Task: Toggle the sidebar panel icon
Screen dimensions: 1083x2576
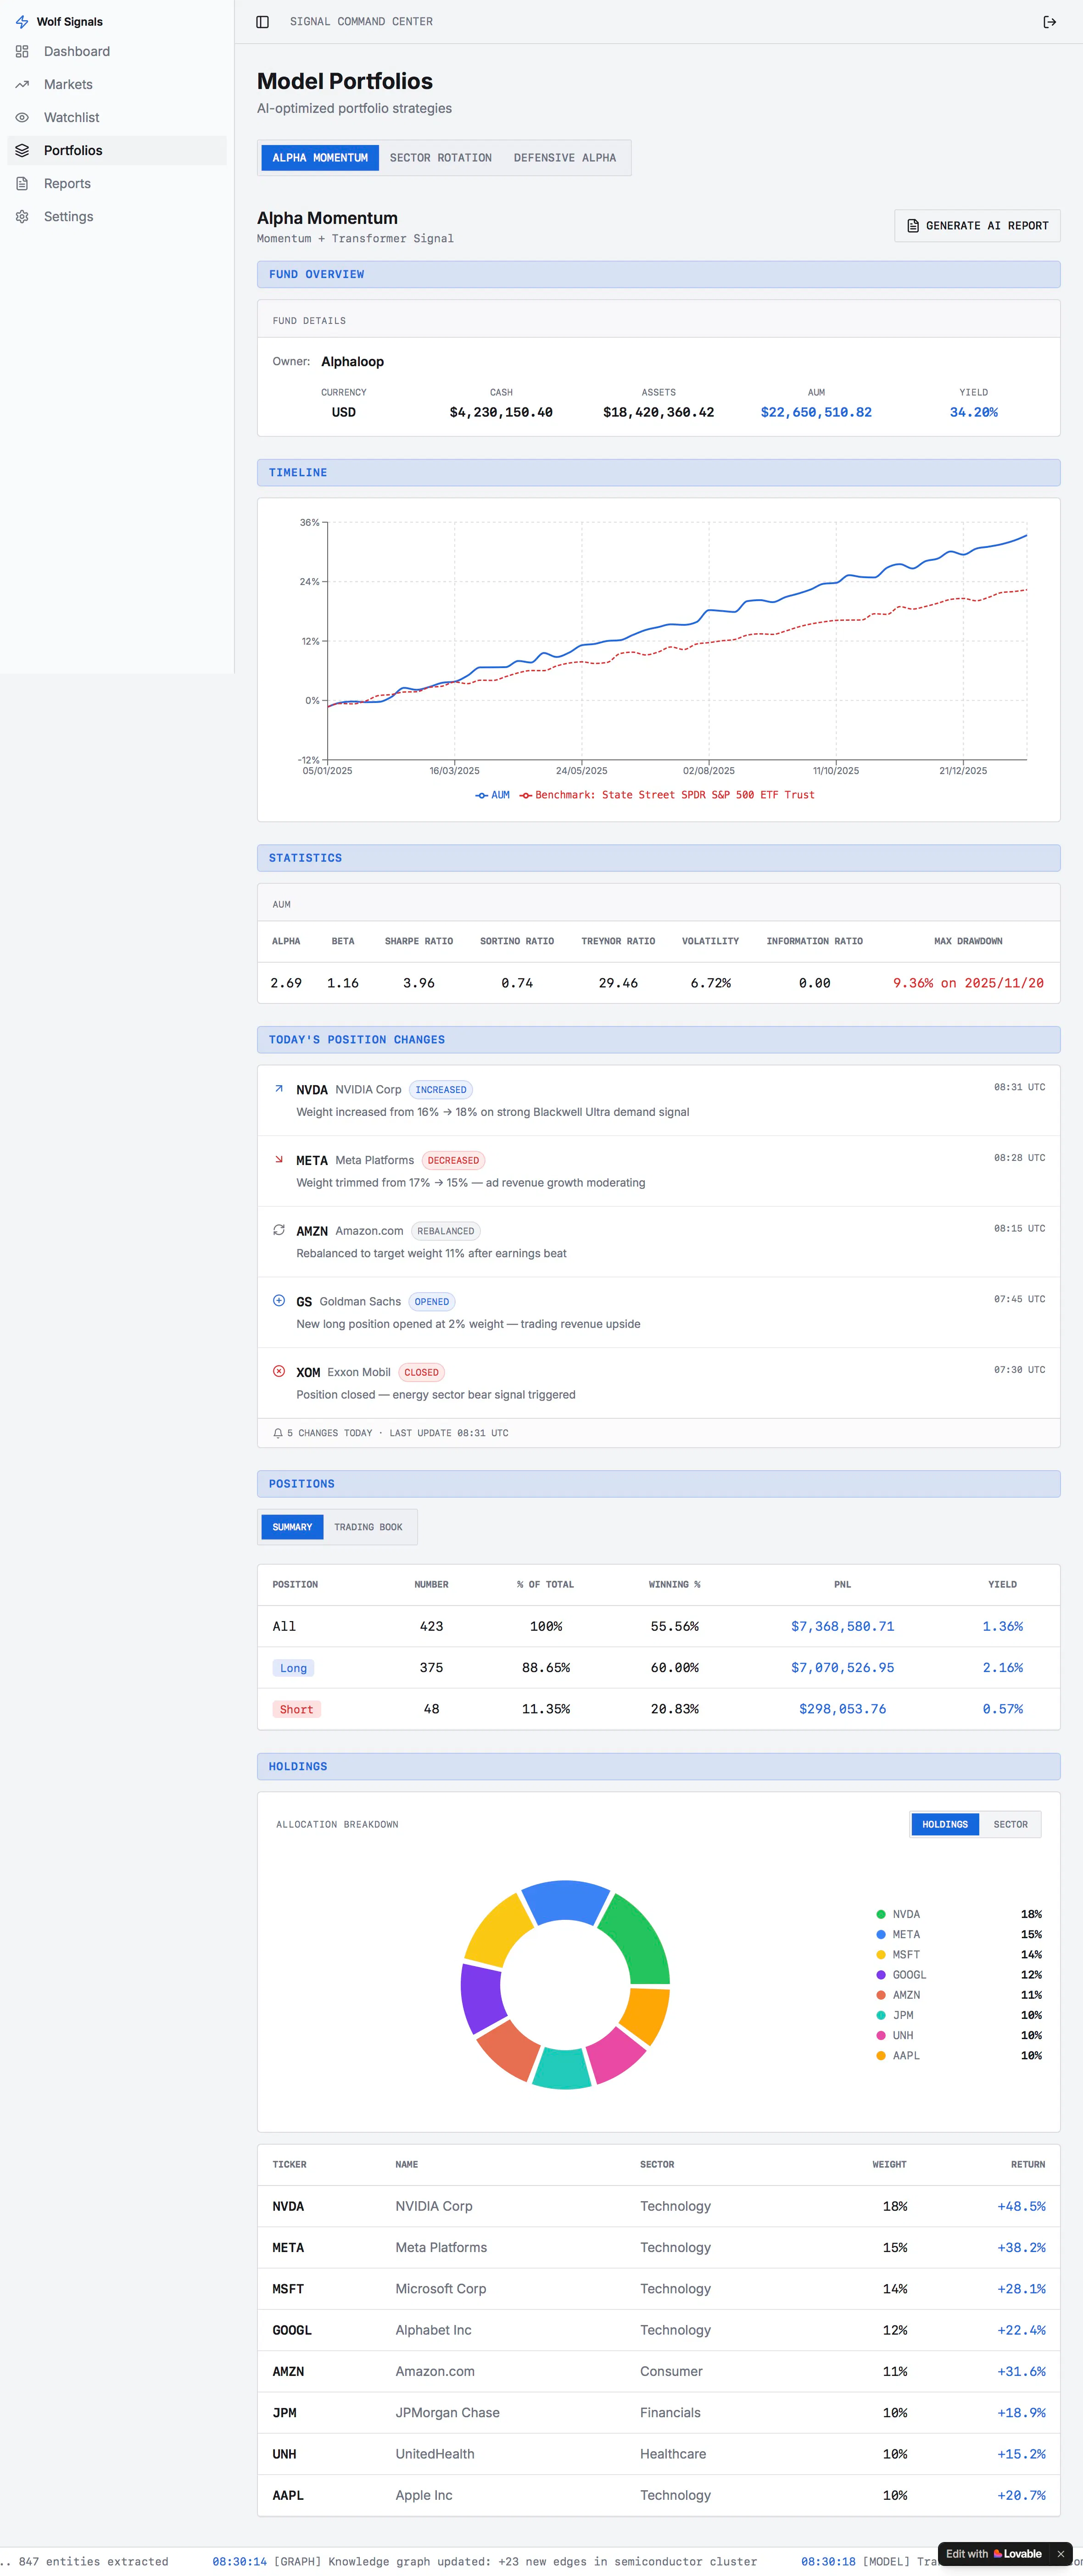Action: click(263, 22)
